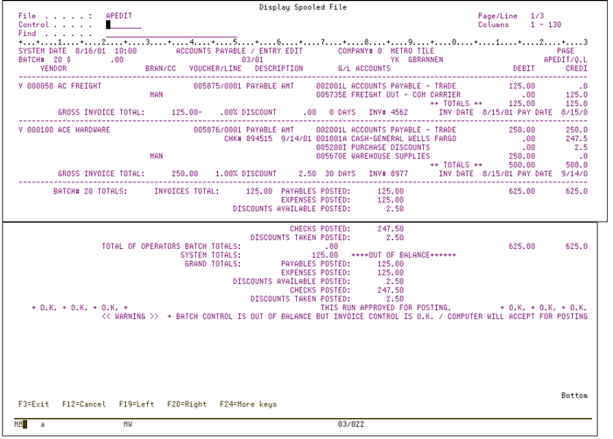Click the Bottom end-of-file indicator

[574, 395]
